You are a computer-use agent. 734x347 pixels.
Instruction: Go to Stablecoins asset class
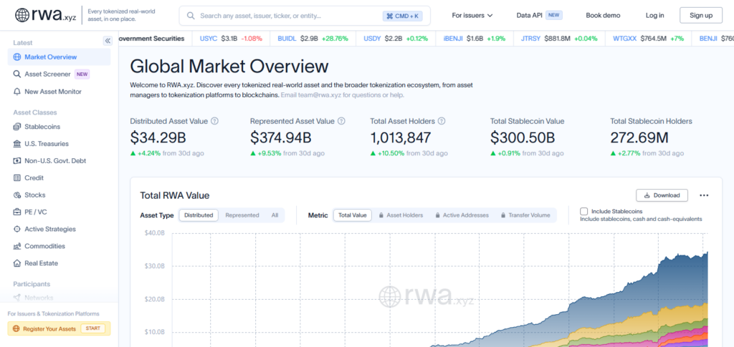point(59,127)
